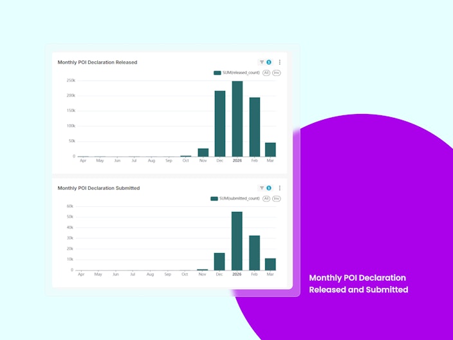Open applied filters on Released chart
The image size is (453, 340).
[265, 62]
